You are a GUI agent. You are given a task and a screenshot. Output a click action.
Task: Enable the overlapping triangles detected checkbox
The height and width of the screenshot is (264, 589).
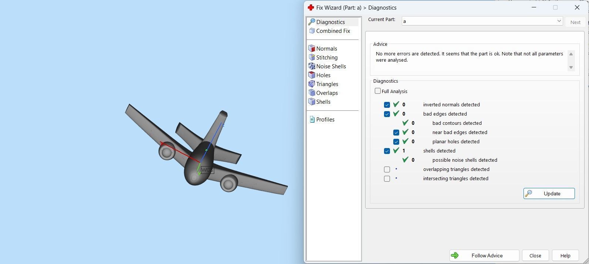click(387, 169)
